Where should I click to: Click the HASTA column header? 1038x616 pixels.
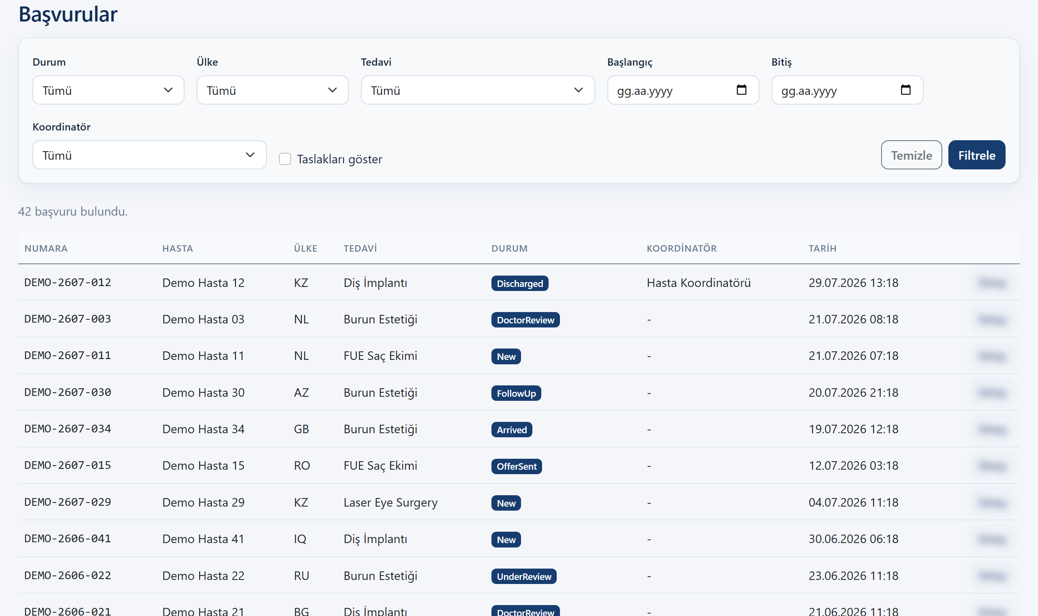178,248
